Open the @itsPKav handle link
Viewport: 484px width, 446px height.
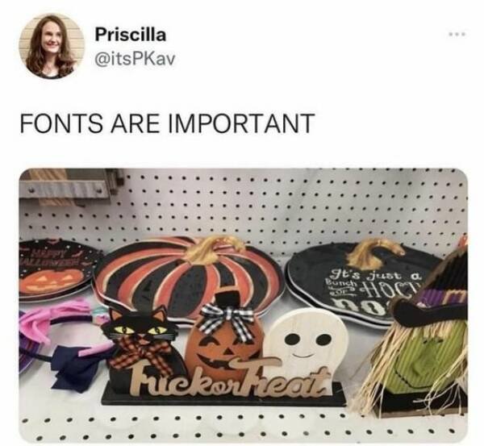pyautogui.click(x=135, y=58)
